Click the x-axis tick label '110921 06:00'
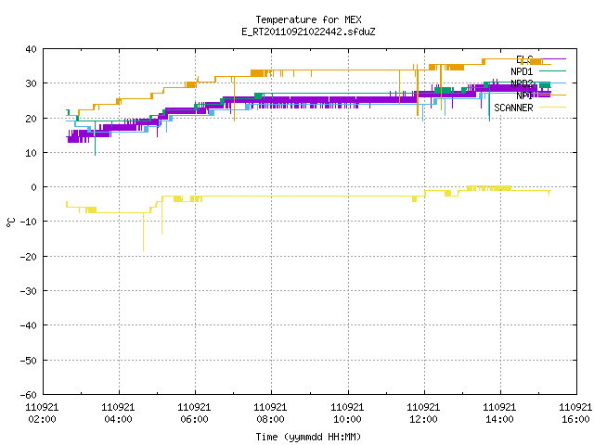This screenshot has width=594, height=445. click(x=194, y=413)
